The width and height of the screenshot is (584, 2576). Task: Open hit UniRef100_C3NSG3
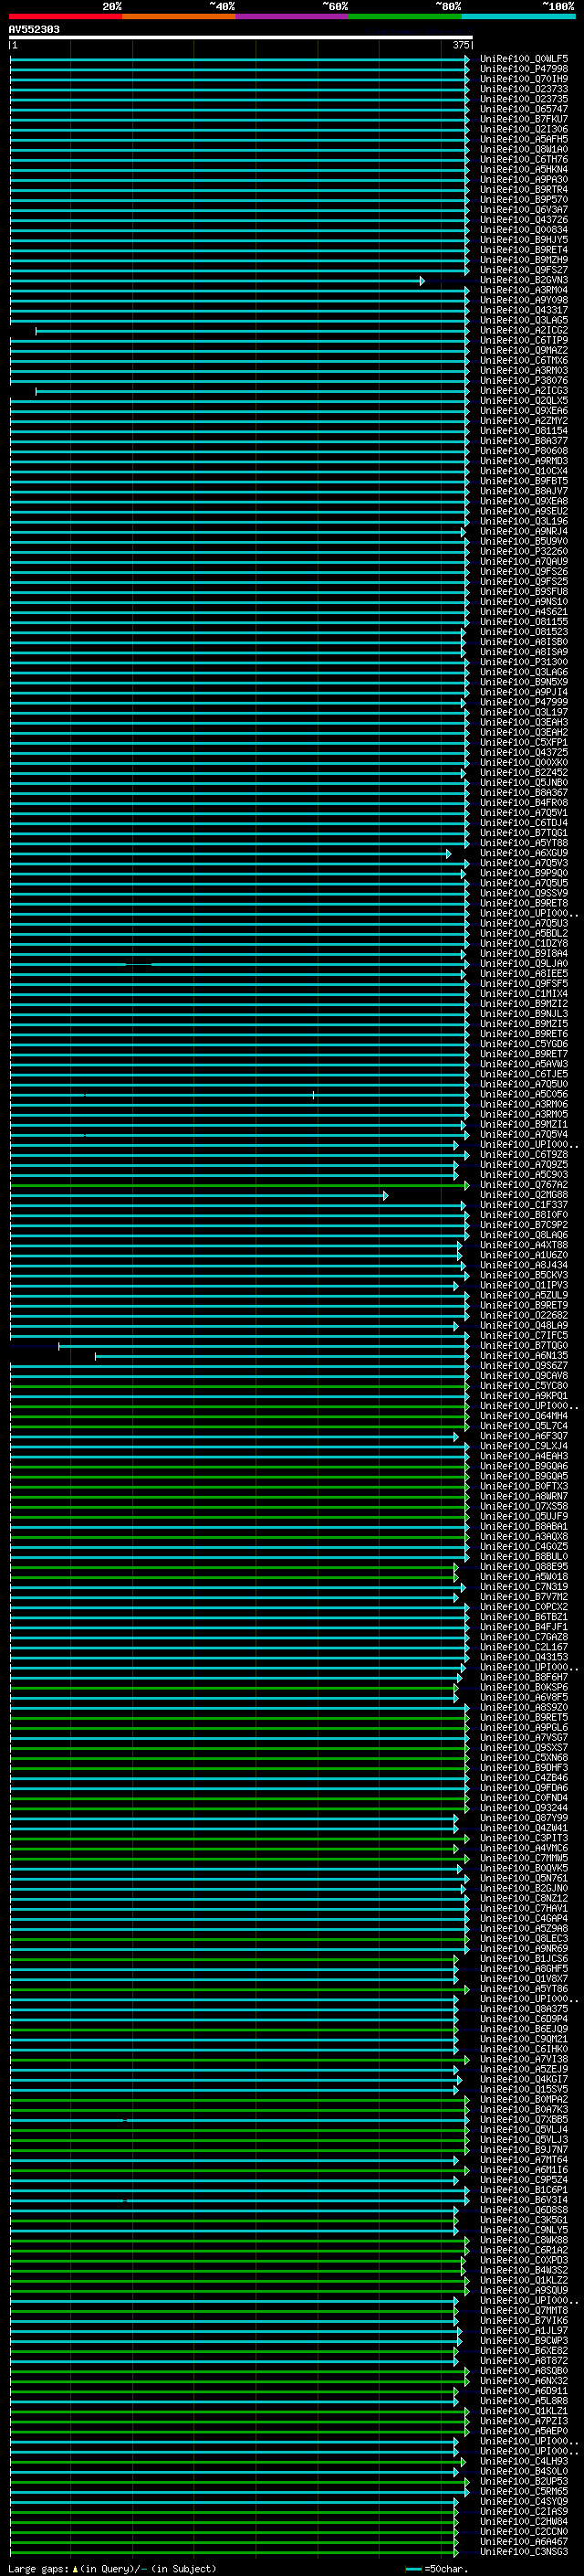click(523, 2553)
